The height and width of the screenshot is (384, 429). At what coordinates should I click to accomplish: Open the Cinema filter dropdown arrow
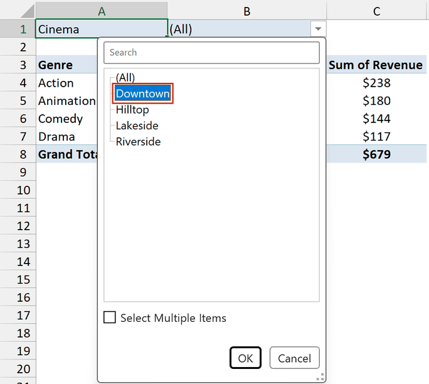pyautogui.click(x=318, y=29)
